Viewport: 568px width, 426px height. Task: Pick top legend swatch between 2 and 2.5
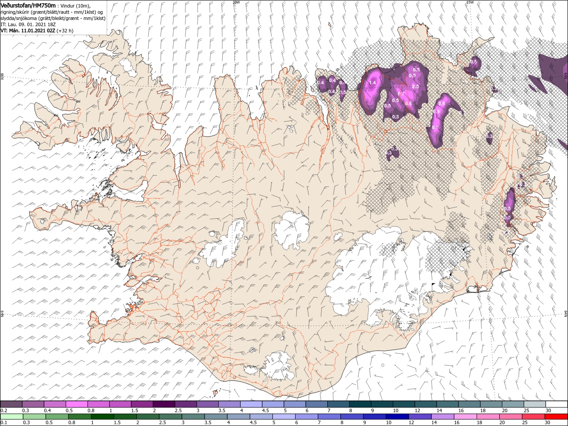pos(164,404)
